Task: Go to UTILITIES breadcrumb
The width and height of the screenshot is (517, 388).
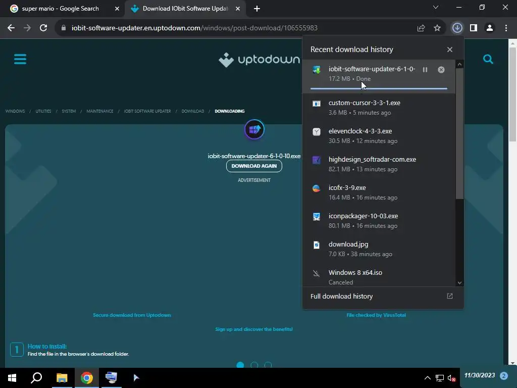Action: (x=43, y=111)
